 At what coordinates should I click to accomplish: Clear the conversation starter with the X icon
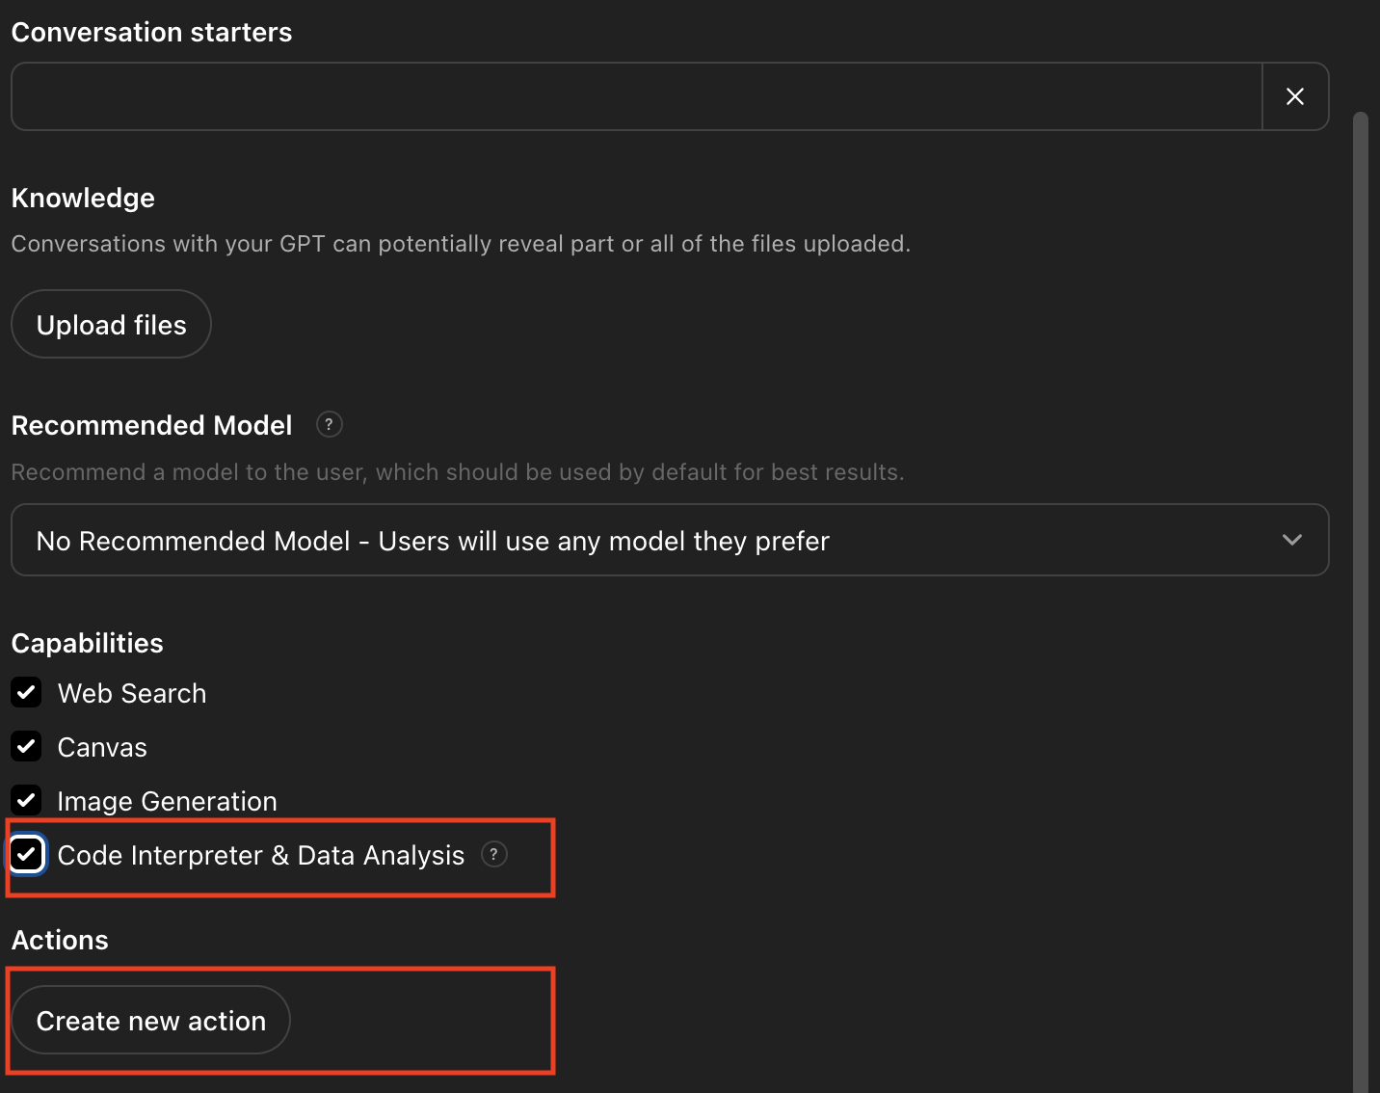coord(1295,96)
